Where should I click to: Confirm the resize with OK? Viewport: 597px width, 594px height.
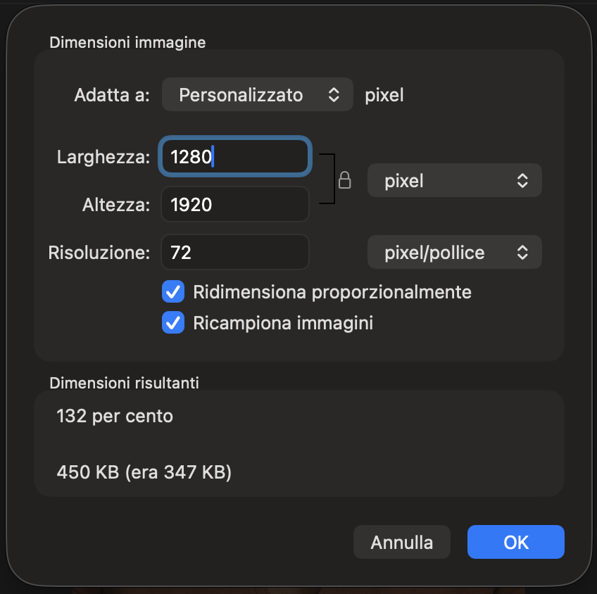[x=515, y=542]
